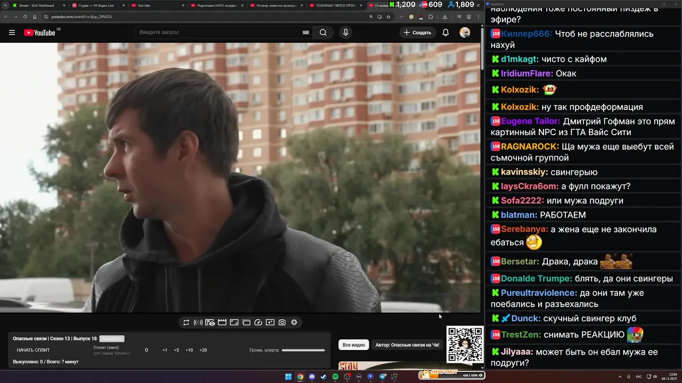This screenshot has width=682, height=383.
Task: Add +1 minute to split
Action: (165, 350)
